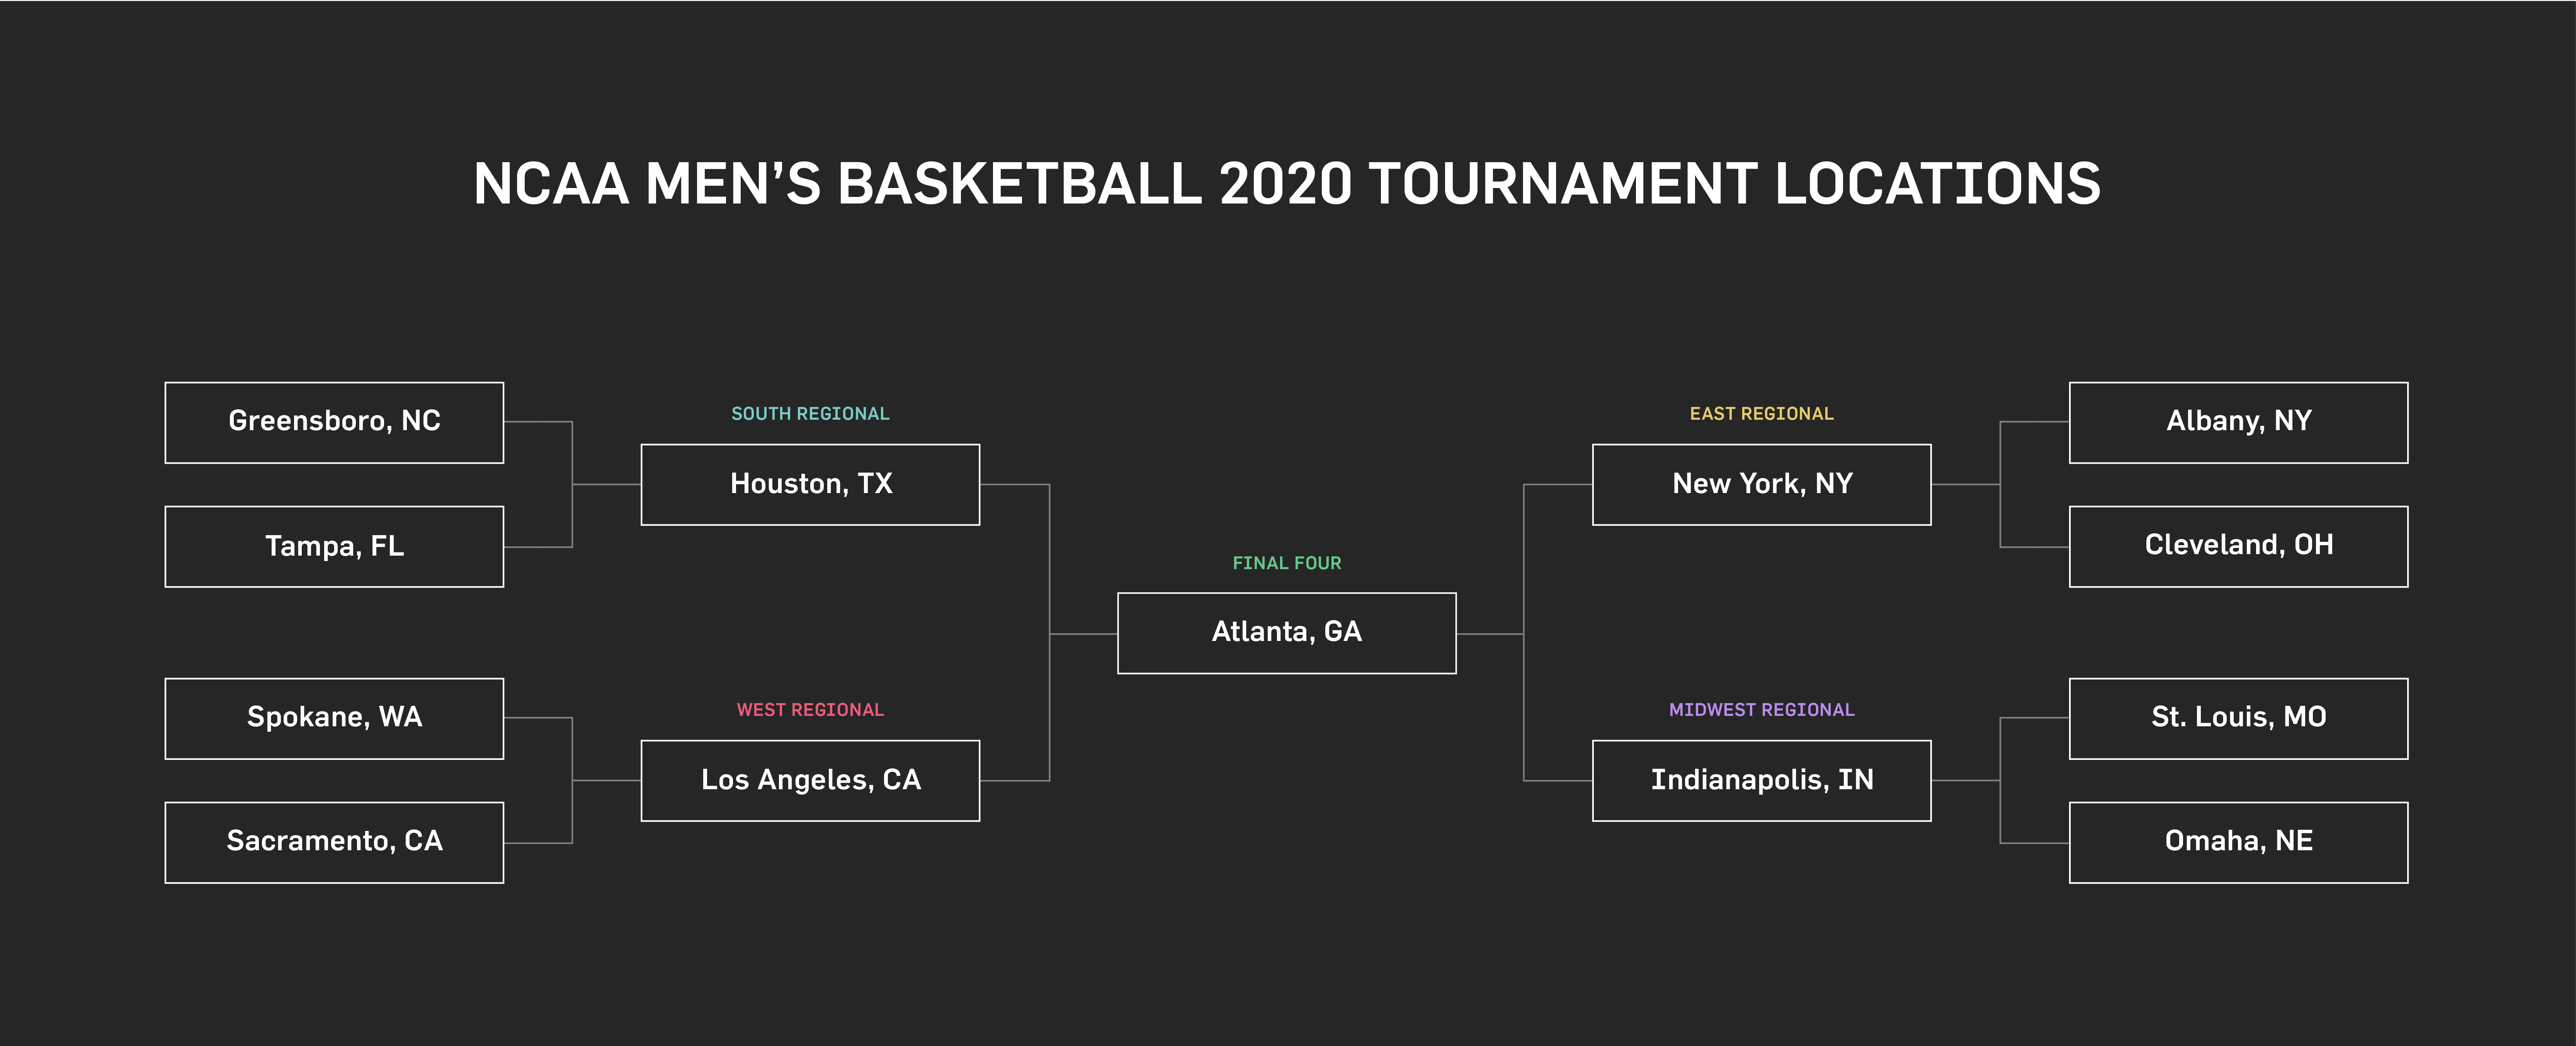Select the Tampa, FL location box
Image resolution: width=2576 pixels, height=1046 pixels.
click(x=334, y=546)
